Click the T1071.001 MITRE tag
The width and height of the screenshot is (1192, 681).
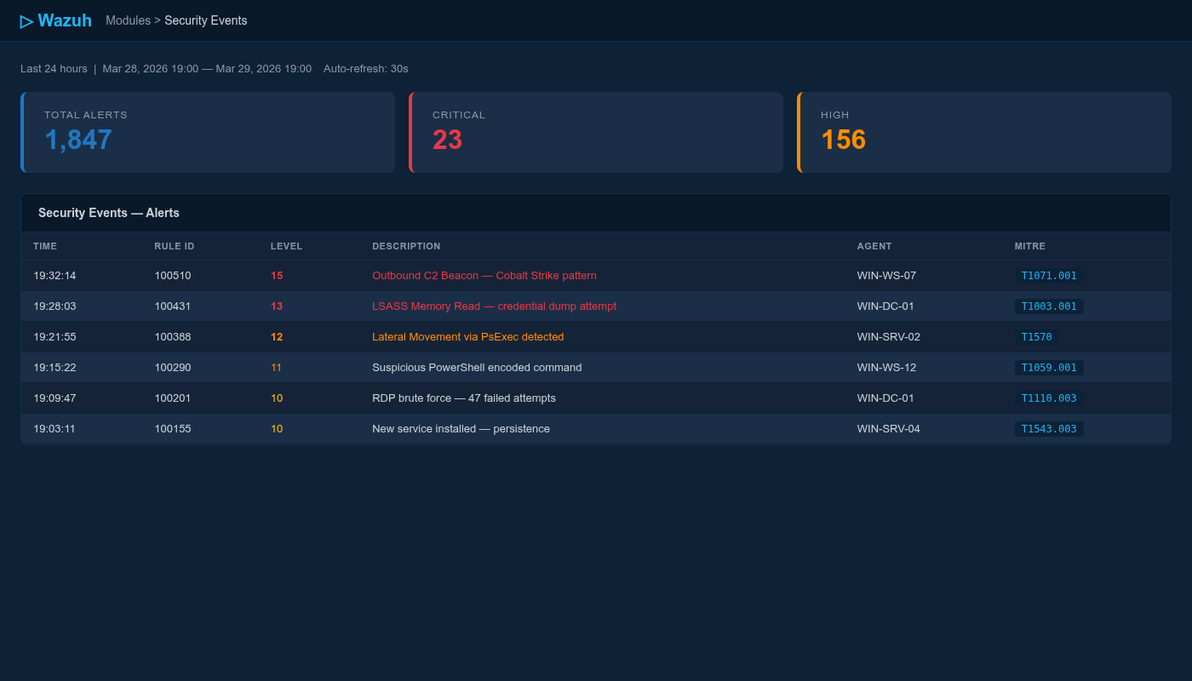[1048, 276]
